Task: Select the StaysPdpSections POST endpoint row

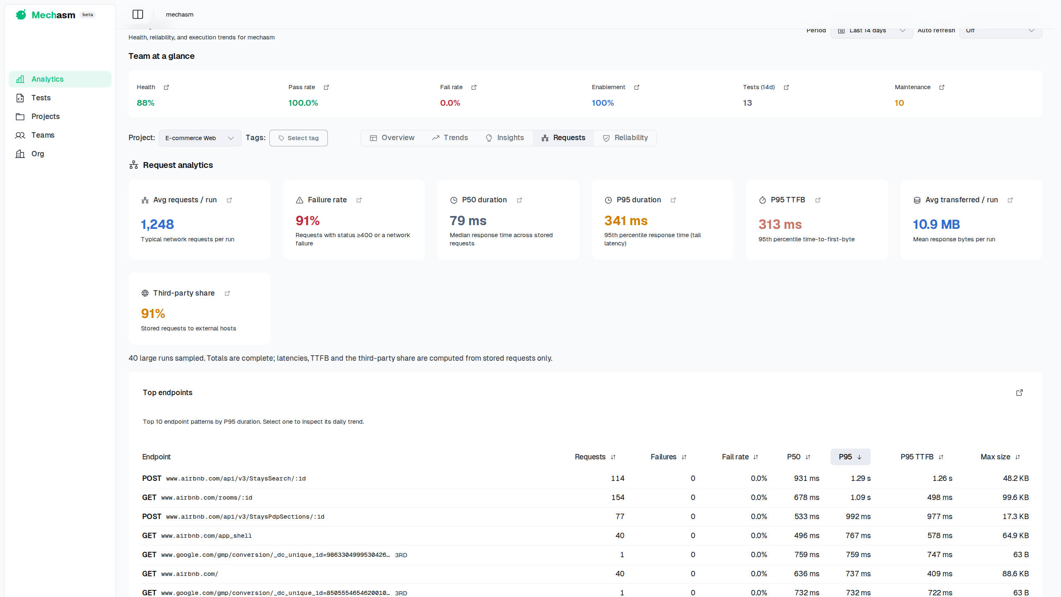Action: coord(585,517)
